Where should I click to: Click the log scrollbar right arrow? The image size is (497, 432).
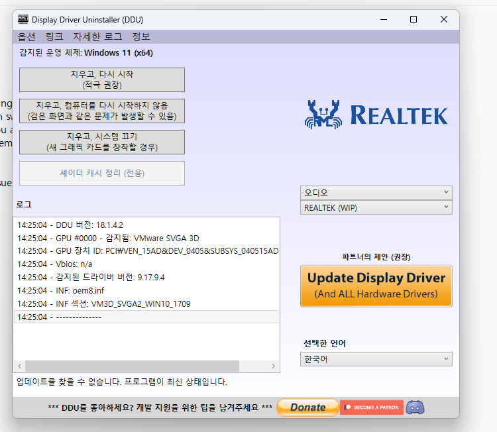pos(273,366)
